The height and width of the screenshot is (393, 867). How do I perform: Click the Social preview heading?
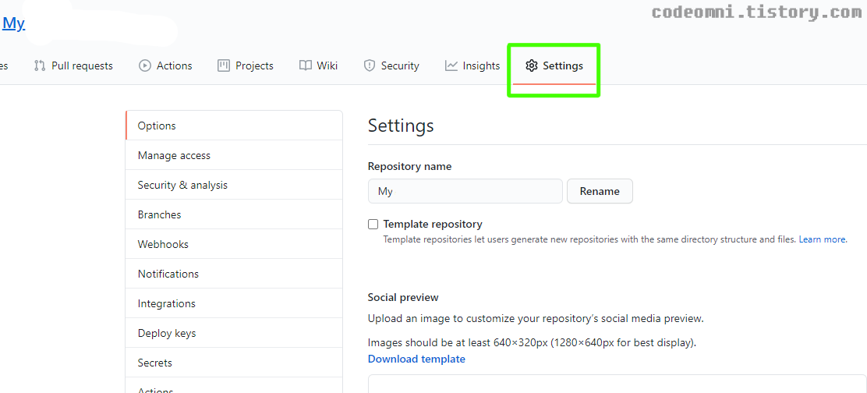pyautogui.click(x=403, y=297)
